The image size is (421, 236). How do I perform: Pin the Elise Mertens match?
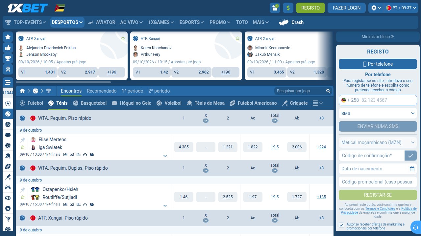tap(23, 140)
